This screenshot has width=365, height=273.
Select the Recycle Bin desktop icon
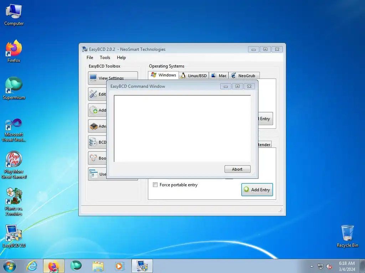pyautogui.click(x=347, y=236)
